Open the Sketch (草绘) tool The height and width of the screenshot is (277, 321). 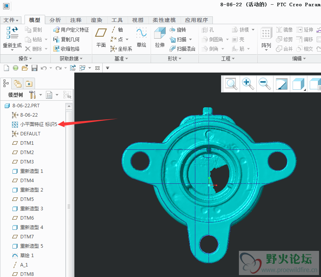coord(142,37)
